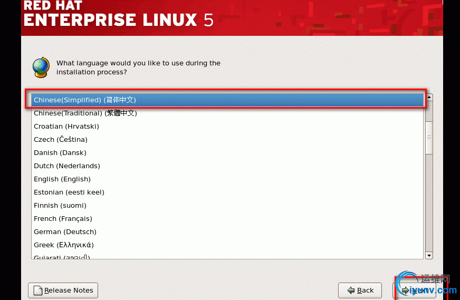Select Chinese(Traditional) in the language list

click(227, 113)
